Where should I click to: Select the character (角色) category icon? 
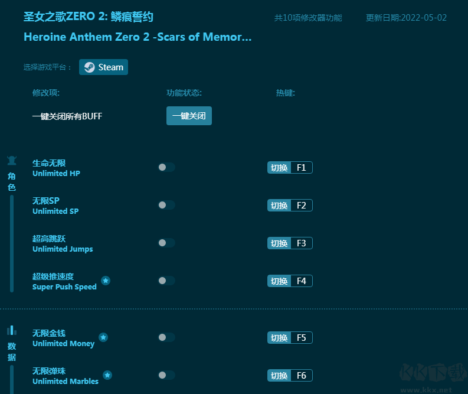(12, 161)
